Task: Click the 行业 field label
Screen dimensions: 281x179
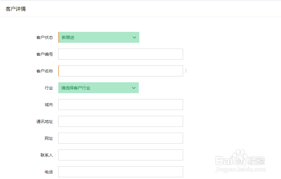Action: (x=49, y=88)
